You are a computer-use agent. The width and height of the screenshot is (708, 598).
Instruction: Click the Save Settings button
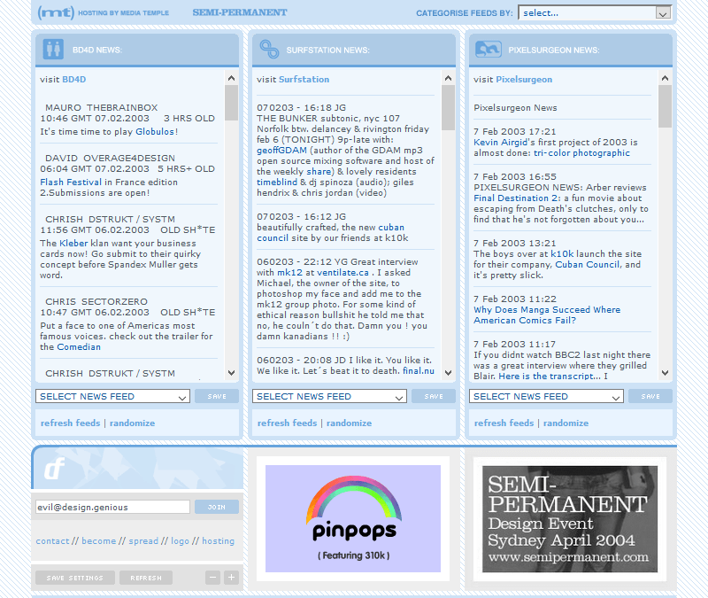click(x=75, y=578)
